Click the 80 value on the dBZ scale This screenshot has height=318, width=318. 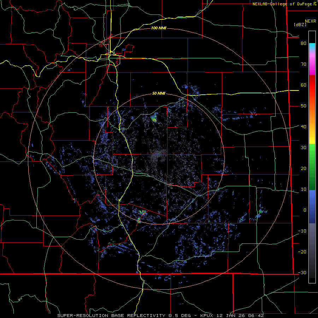click(x=304, y=43)
